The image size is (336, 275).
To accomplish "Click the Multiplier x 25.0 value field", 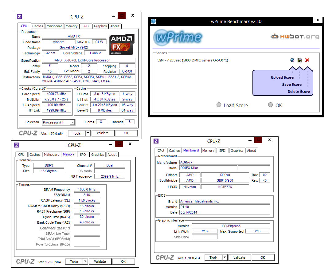I will pyautogui.click(x=56, y=100).
